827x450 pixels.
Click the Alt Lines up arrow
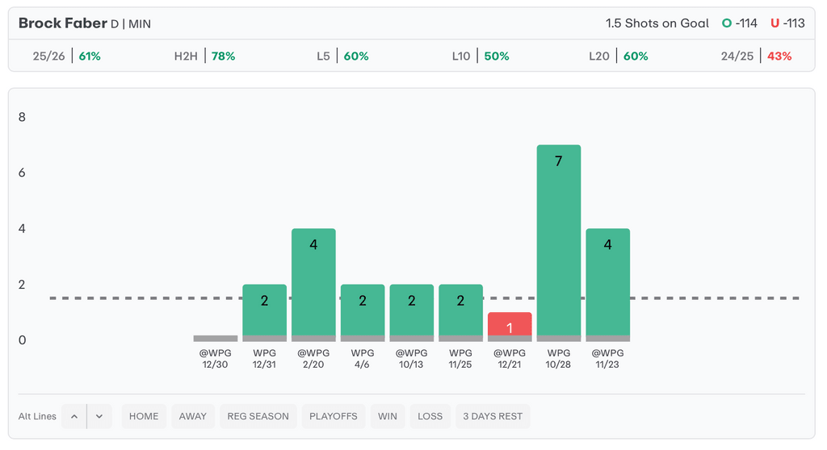click(74, 416)
